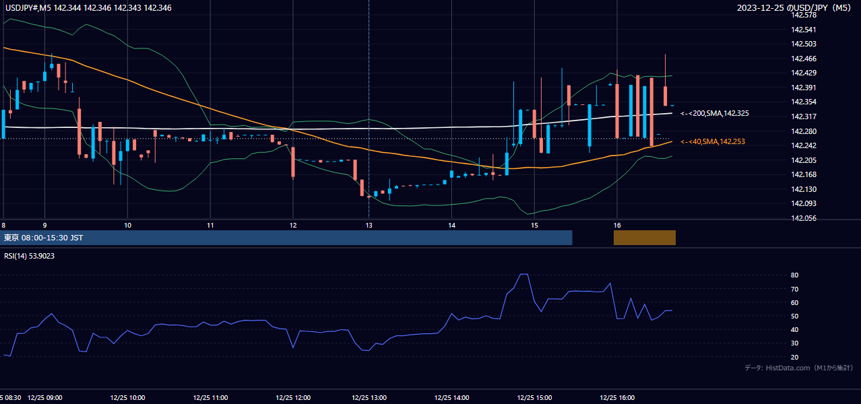This screenshot has height=404, width=861.
Task: Click hour label 15 under the price chart
Action: pos(534,225)
